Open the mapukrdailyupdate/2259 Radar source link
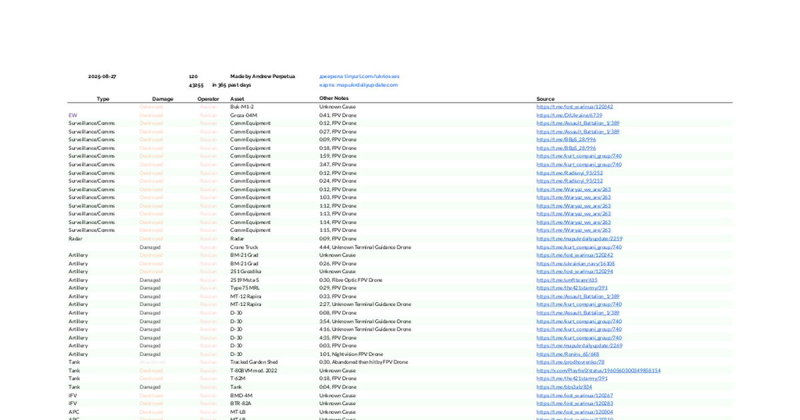800x420 pixels. tap(579, 239)
